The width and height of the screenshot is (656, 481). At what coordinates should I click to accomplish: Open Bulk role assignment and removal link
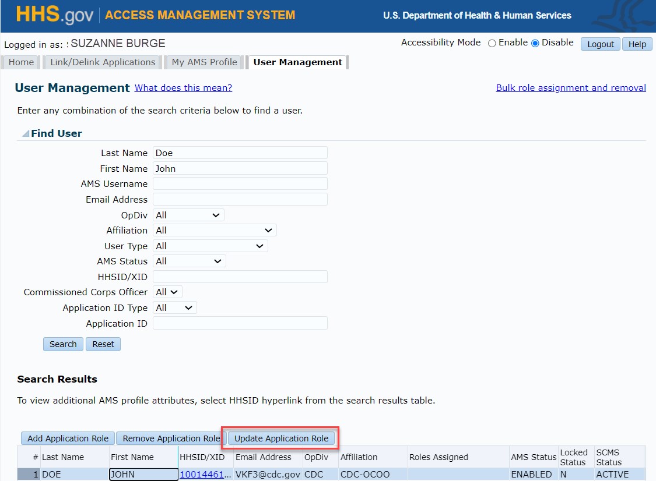point(570,88)
